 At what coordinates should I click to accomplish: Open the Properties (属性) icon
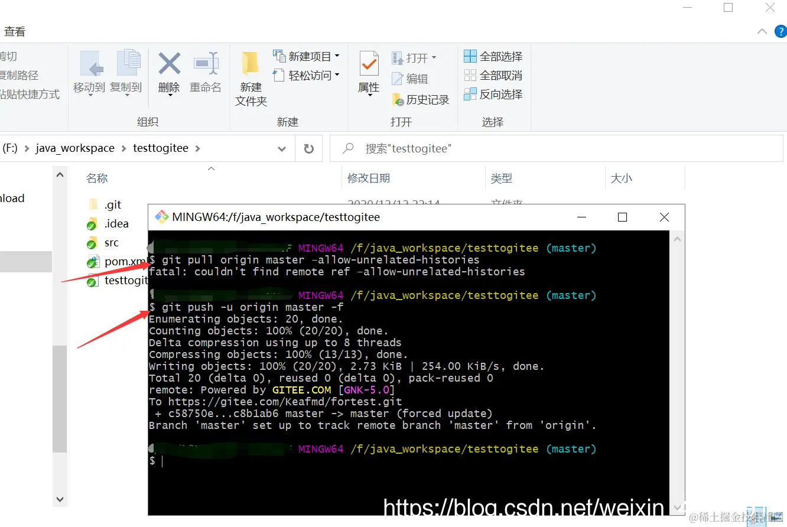coord(369,64)
